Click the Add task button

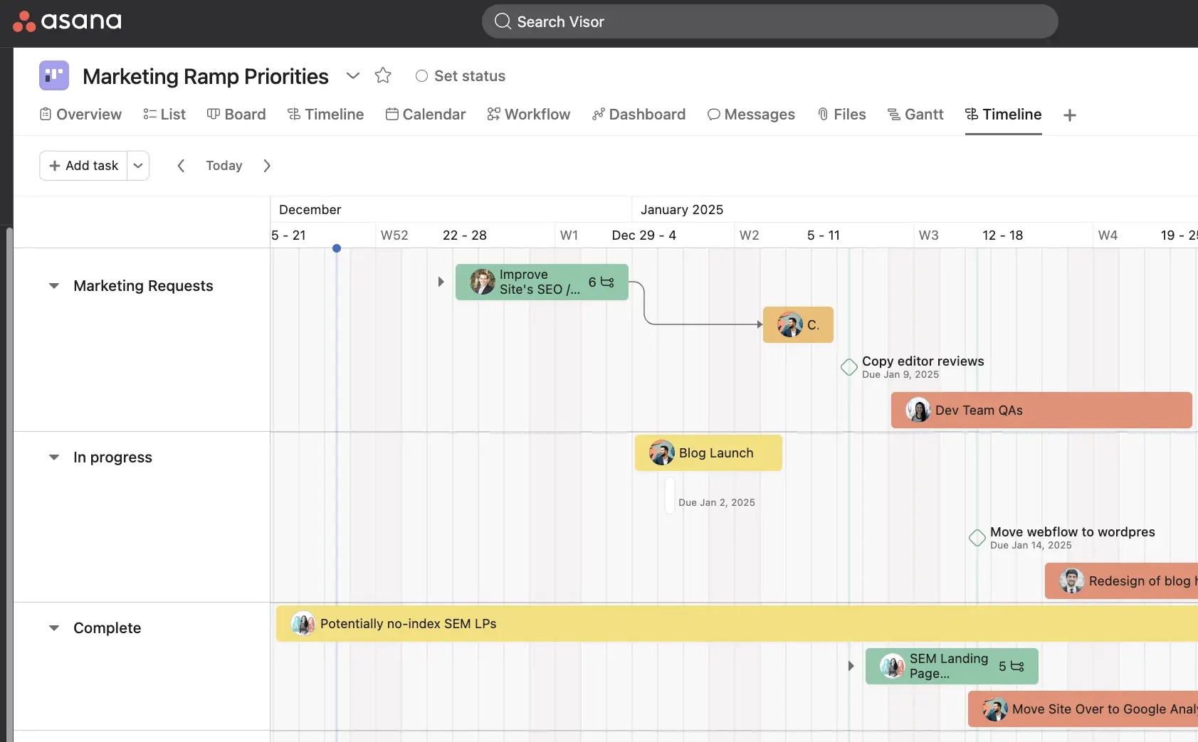pyautogui.click(x=83, y=165)
